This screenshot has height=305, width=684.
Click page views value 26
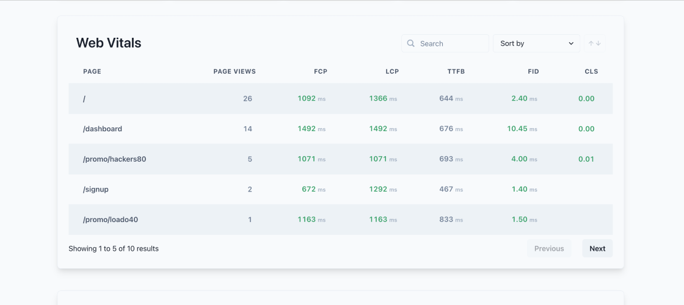point(247,98)
